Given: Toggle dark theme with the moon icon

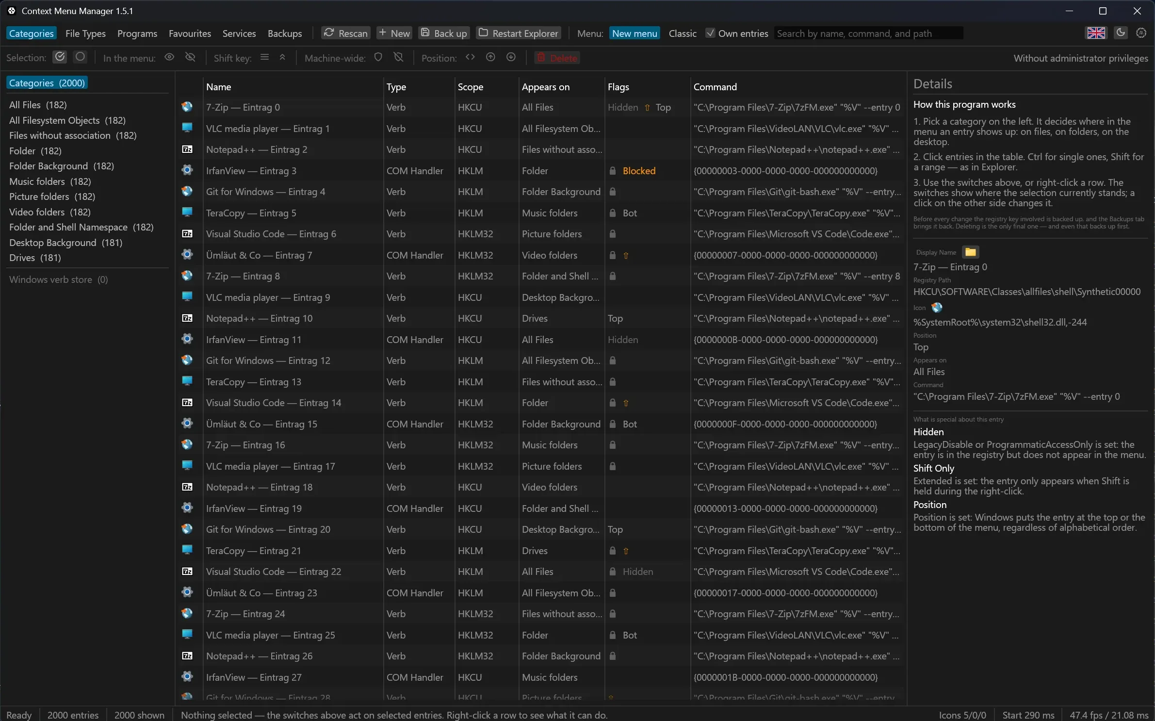Looking at the screenshot, I should pos(1121,33).
